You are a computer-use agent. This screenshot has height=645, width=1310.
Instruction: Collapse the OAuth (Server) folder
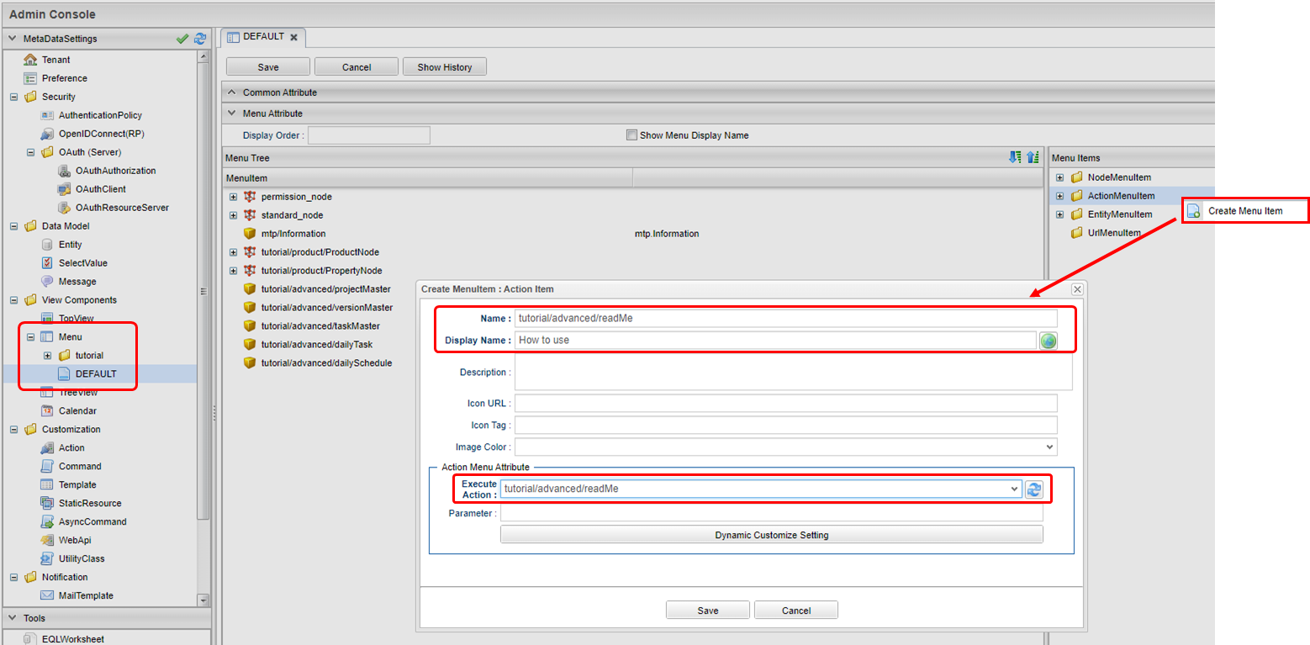pos(30,152)
